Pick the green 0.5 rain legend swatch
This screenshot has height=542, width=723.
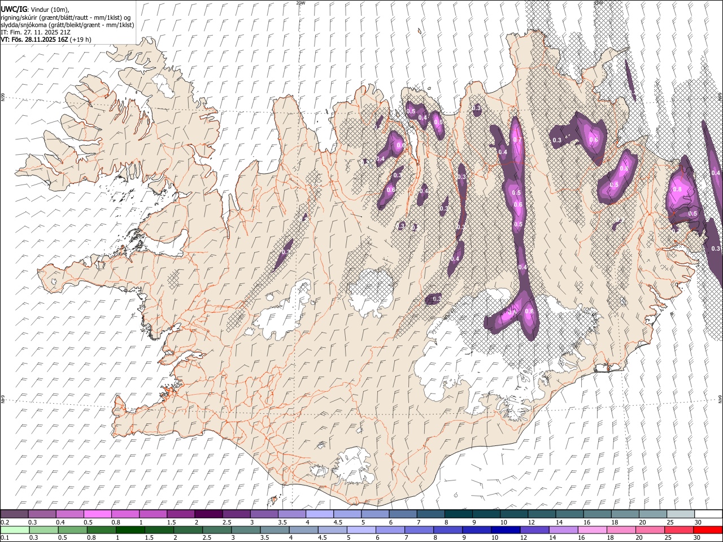pos(73,530)
